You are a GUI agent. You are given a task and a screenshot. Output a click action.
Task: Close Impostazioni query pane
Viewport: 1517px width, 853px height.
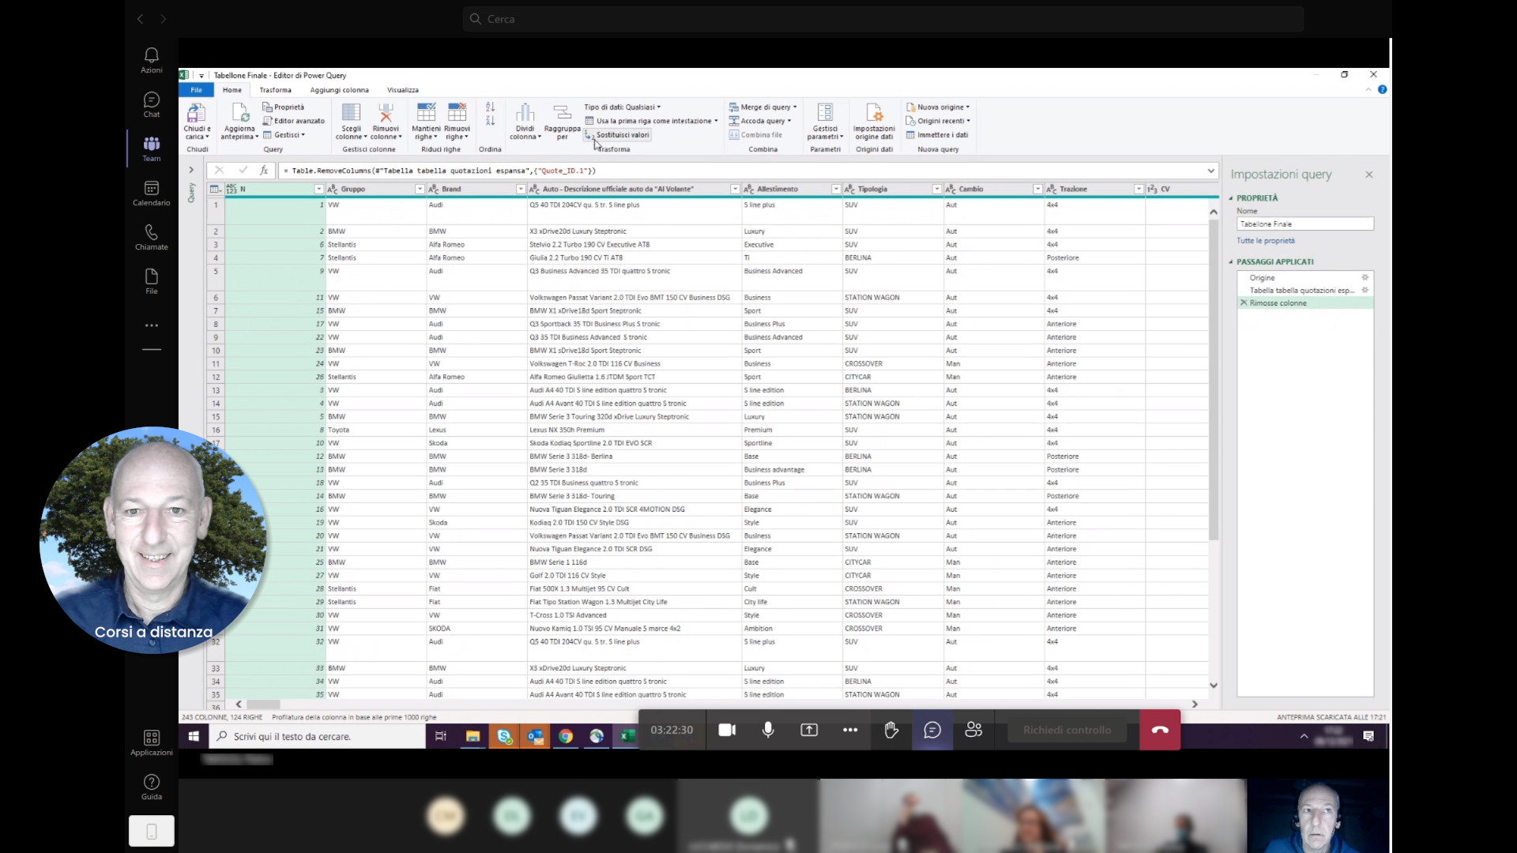coord(1369,175)
